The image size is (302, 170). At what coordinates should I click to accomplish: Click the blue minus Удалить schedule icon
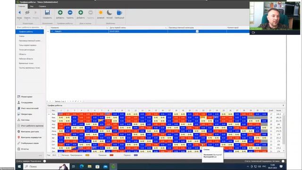(70, 13)
